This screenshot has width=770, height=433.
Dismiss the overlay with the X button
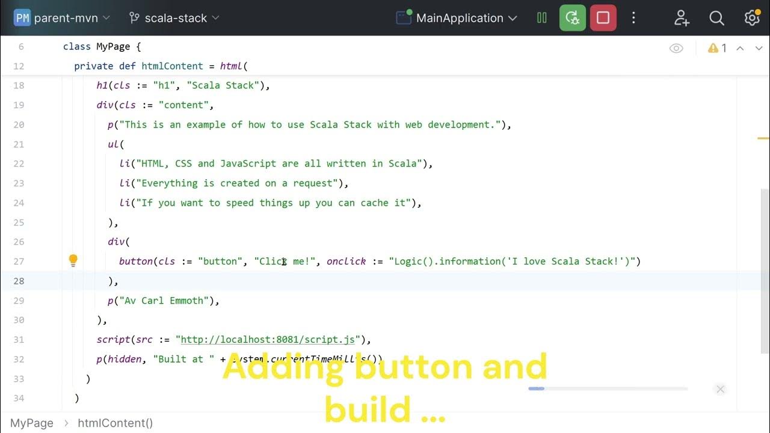[720, 389]
